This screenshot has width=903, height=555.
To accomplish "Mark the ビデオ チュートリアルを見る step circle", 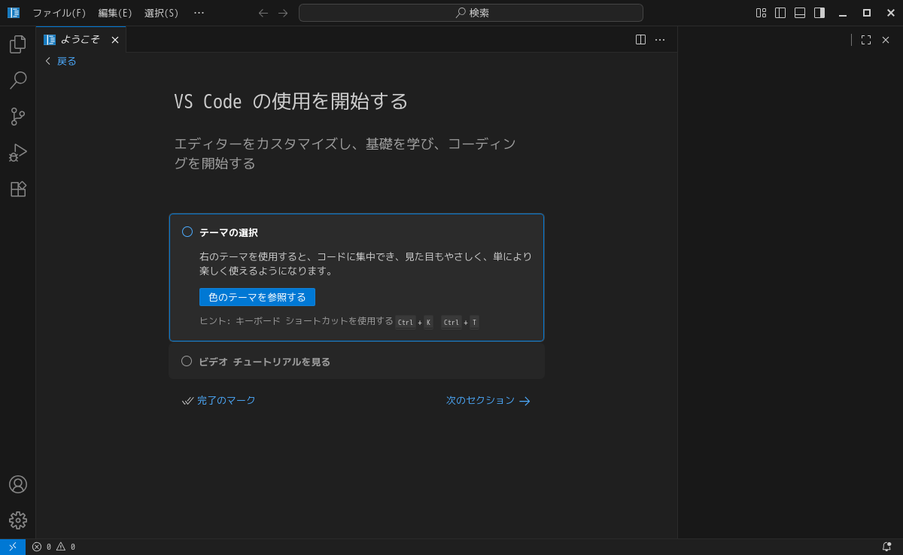I will [187, 361].
